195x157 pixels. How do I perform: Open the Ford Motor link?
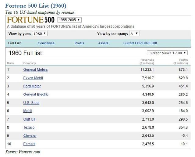(32, 86)
